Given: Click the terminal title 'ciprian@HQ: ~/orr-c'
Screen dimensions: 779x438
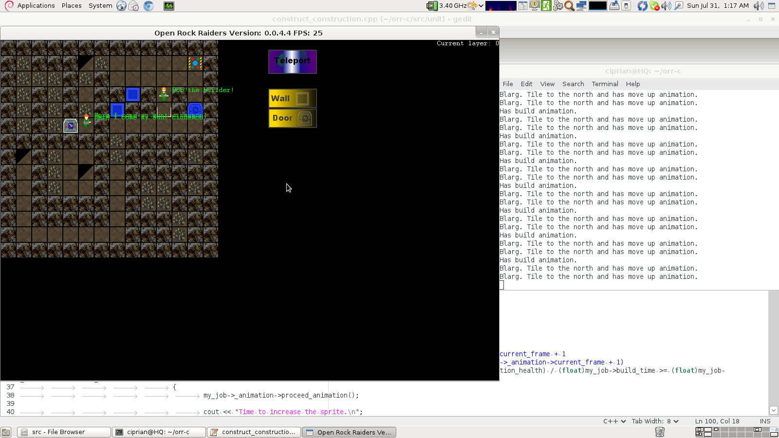Looking at the screenshot, I should (643, 71).
